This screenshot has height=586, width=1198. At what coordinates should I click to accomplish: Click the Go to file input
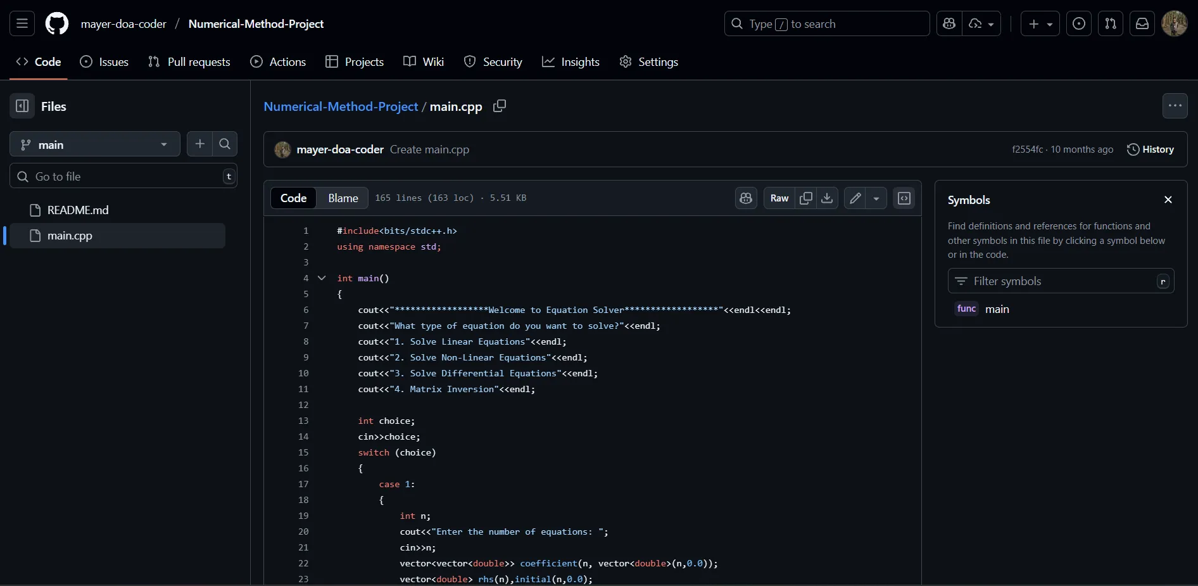[123, 176]
